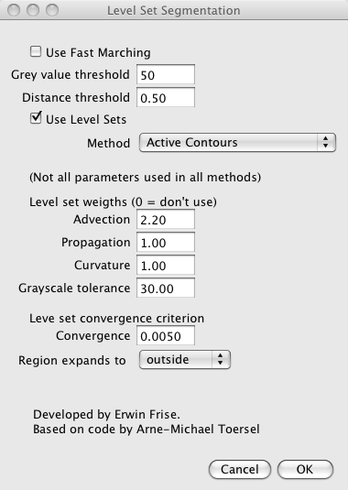The image size is (348, 490).
Task: Click the Distance threshold input field
Action: (x=166, y=97)
